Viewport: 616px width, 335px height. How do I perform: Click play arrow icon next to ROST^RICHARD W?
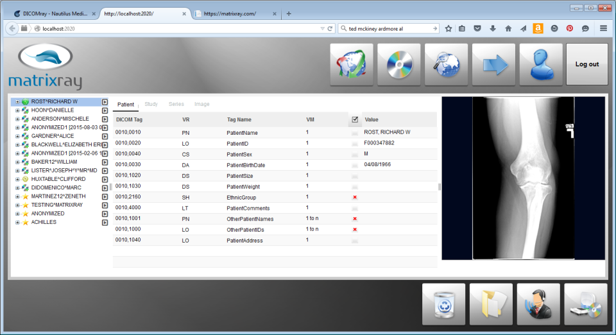pyautogui.click(x=105, y=101)
